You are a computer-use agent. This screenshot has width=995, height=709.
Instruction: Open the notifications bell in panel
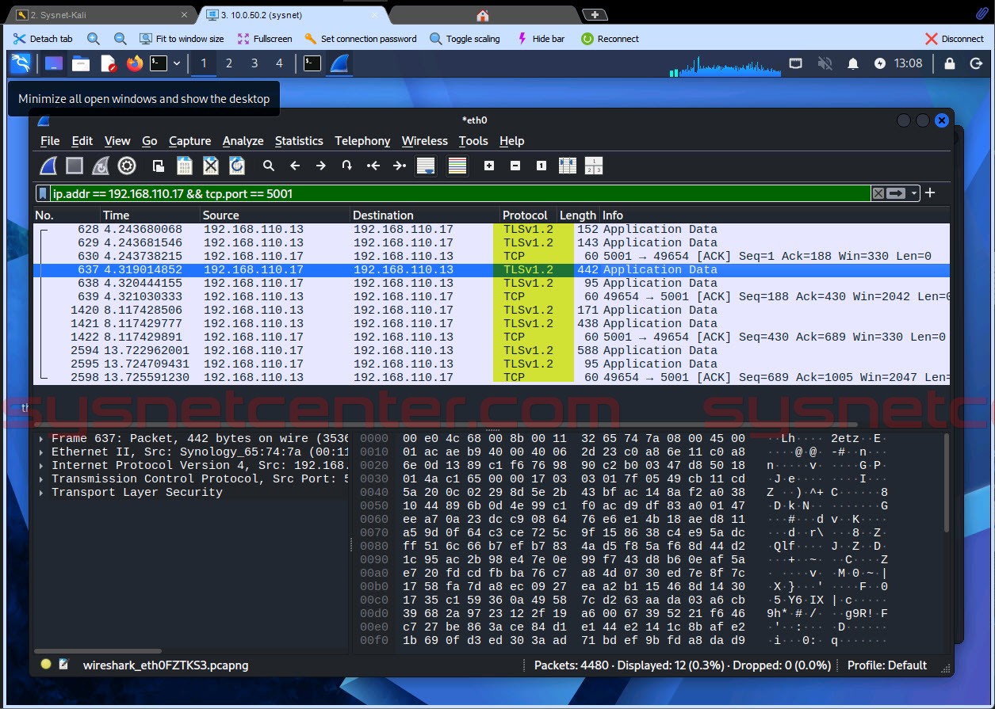coord(853,63)
